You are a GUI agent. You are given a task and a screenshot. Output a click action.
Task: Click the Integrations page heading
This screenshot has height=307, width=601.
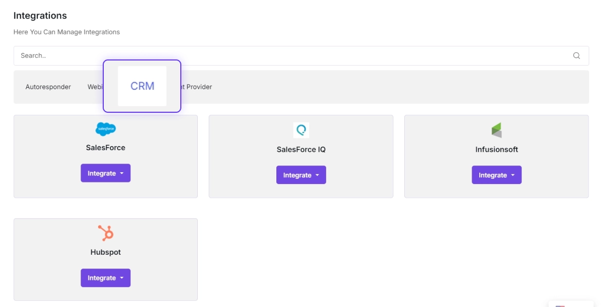[40, 16]
